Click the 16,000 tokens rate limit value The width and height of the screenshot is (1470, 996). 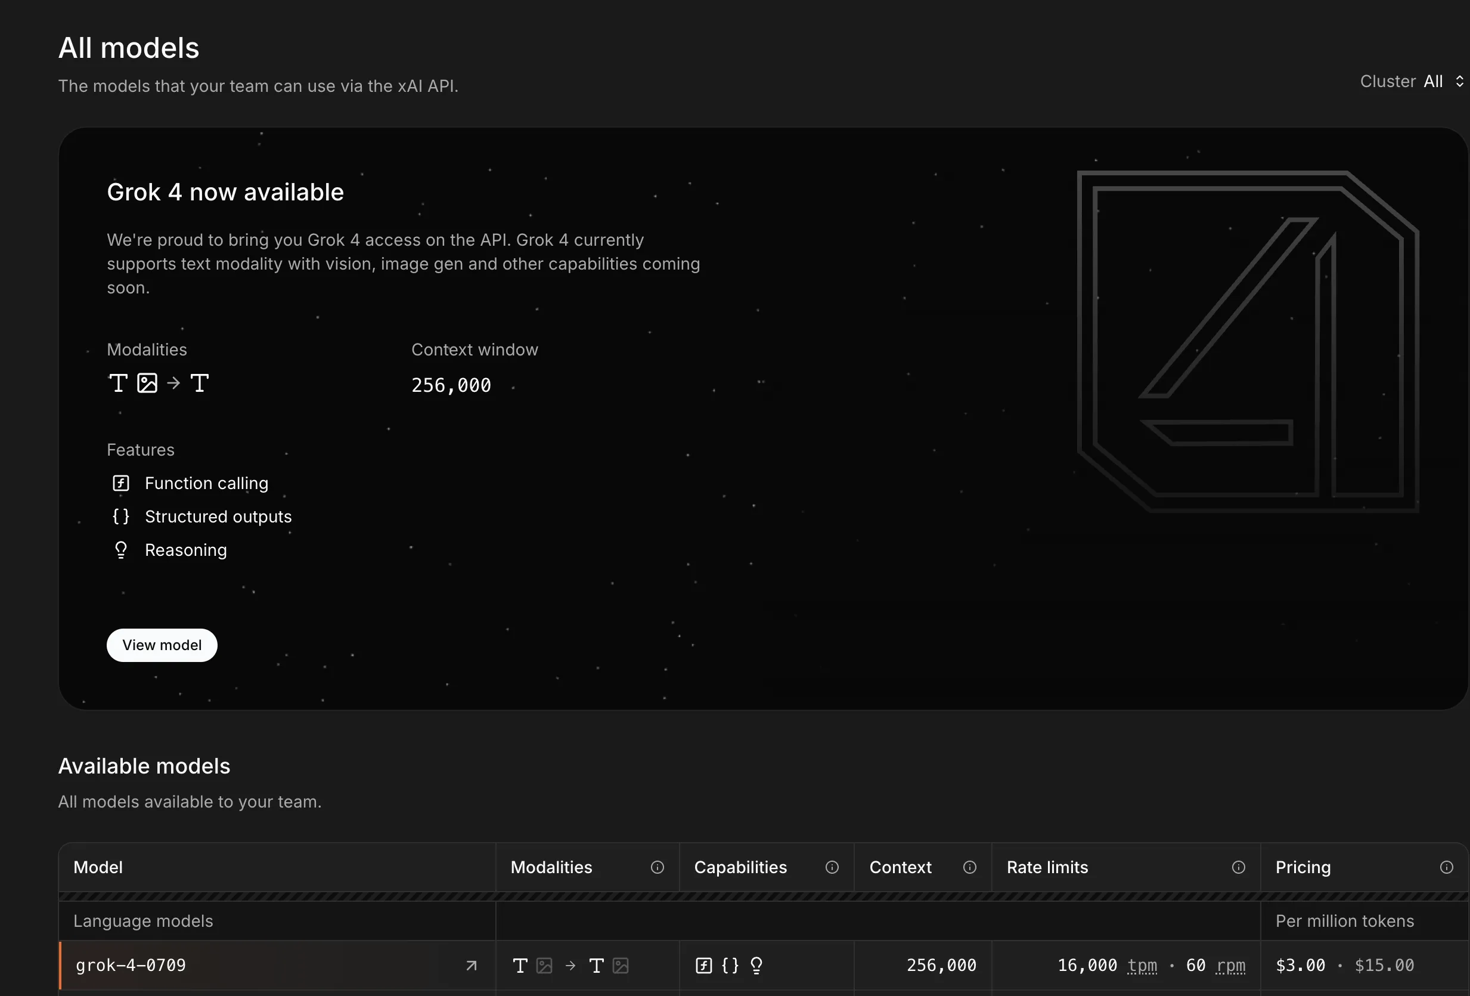[1087, 966]
